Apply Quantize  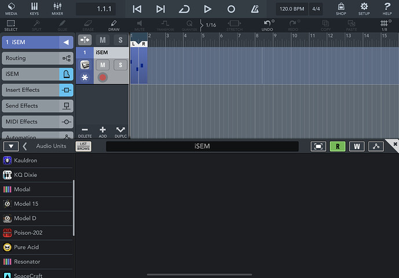pyautogui.click(x=189, y=25)
